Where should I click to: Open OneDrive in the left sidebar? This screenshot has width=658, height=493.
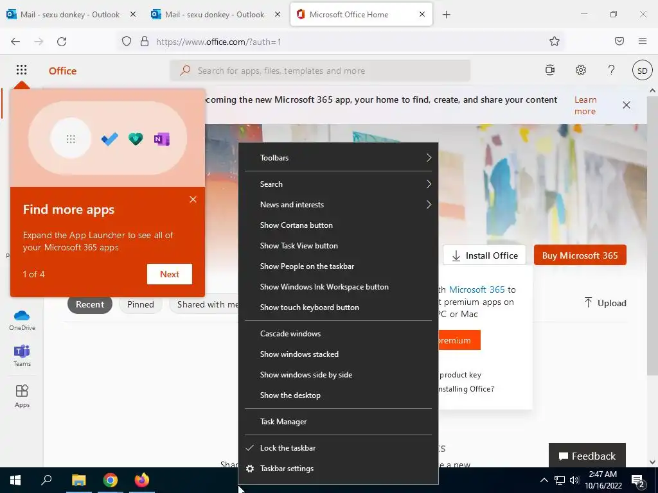pyautogui.click(x=22, y=320)
